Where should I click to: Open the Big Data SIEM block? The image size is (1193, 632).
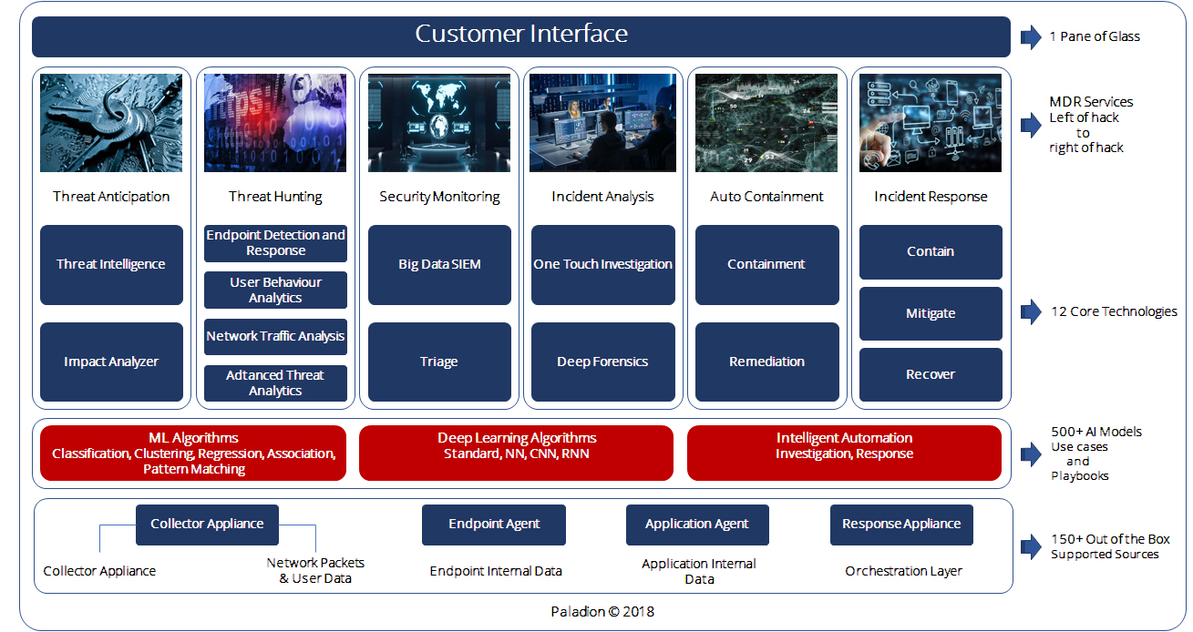[x=439, y=264]
